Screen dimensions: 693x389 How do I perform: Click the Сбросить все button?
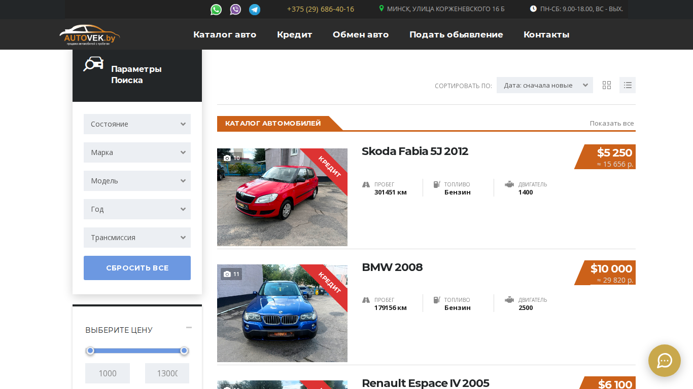137,268
